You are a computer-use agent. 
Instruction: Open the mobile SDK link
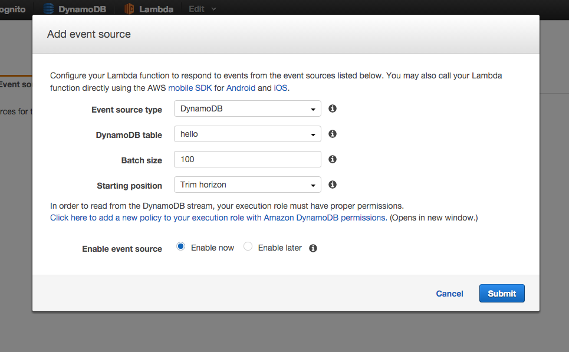tap(190, 88)
